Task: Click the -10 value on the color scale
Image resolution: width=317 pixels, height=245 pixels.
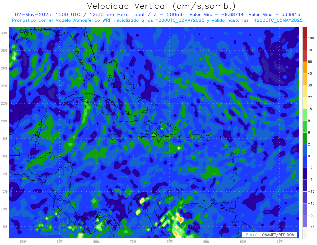Action: tap(311, 192)
